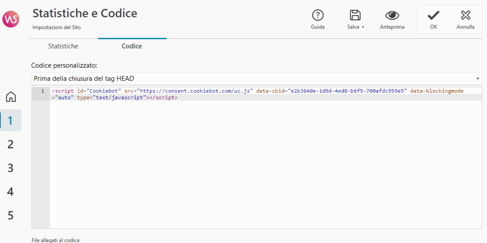The image size is (487, 243).
Task: Select step 4 in the step list
Action: click(11, 192)
